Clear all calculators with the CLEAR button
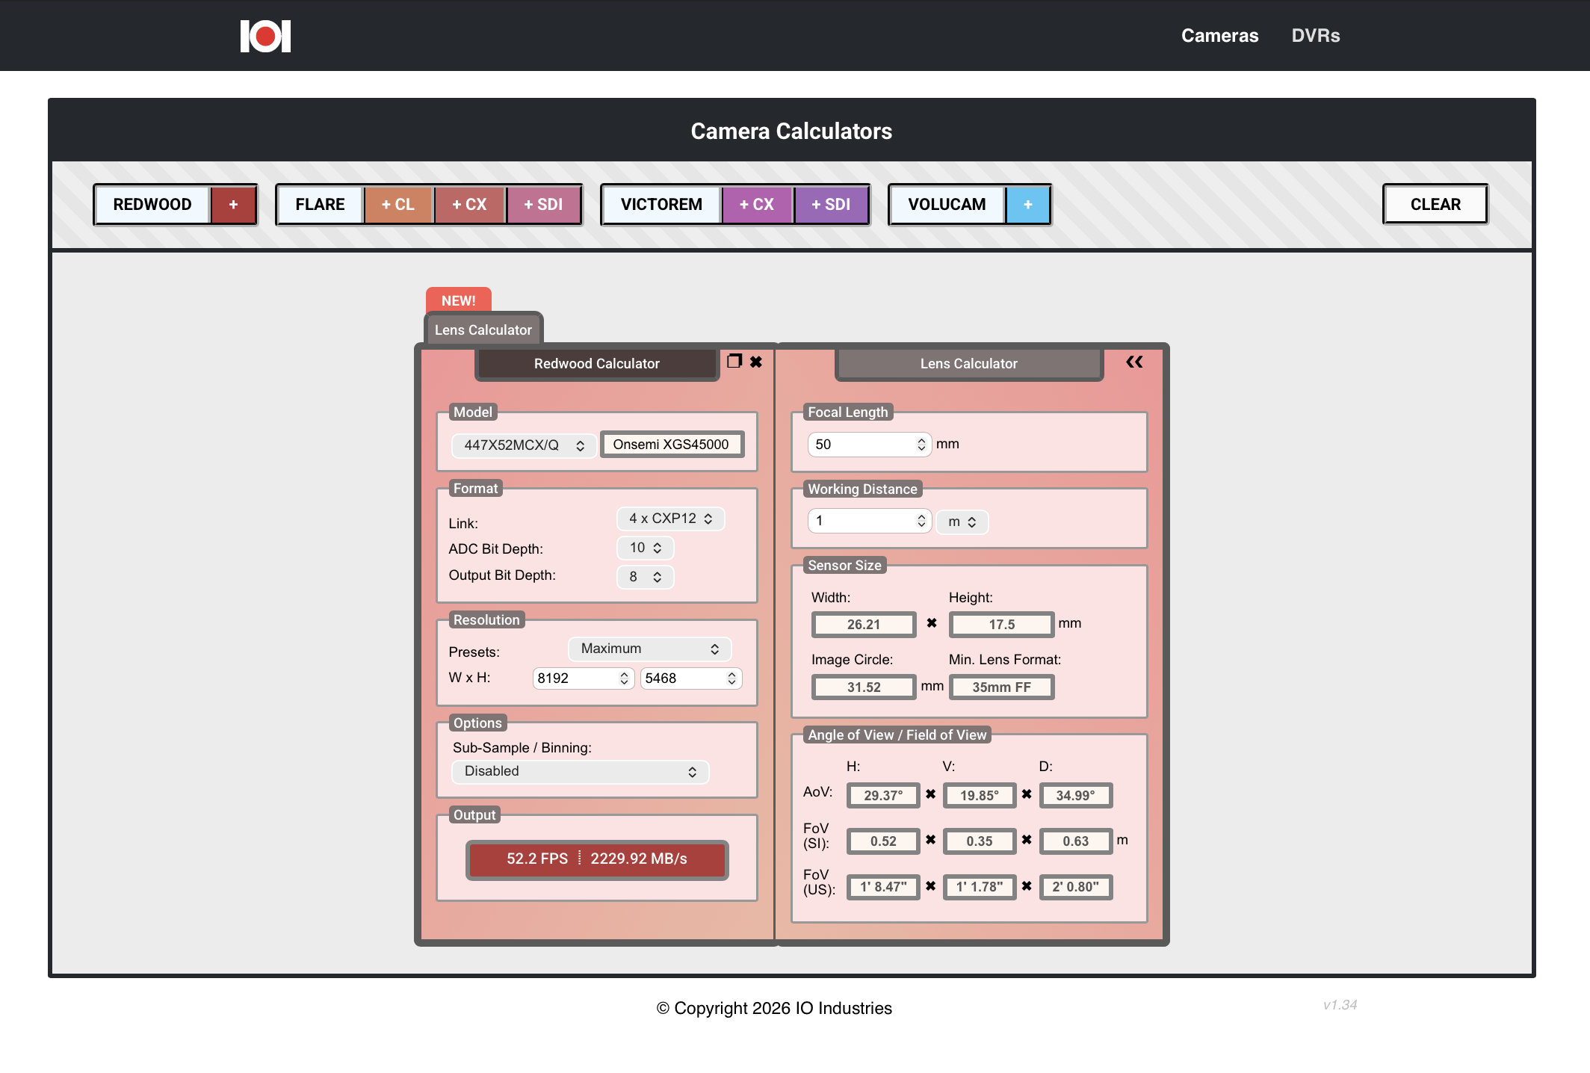Screen dimensions: 1590x1073 [x=1435, y=205]
